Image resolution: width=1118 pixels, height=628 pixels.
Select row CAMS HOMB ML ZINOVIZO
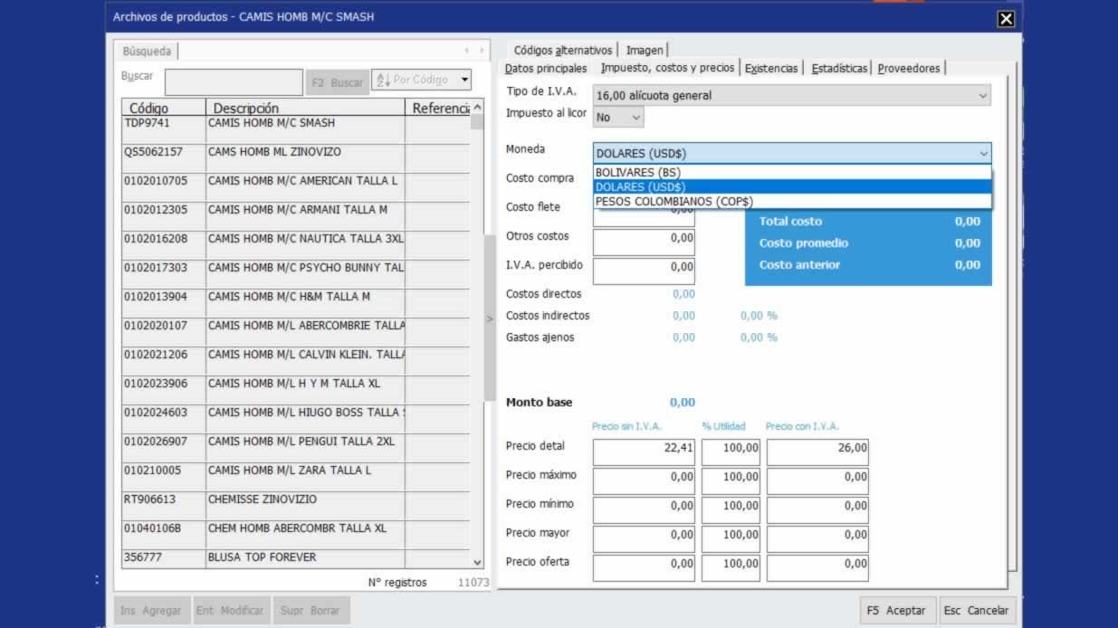[296, 158]
